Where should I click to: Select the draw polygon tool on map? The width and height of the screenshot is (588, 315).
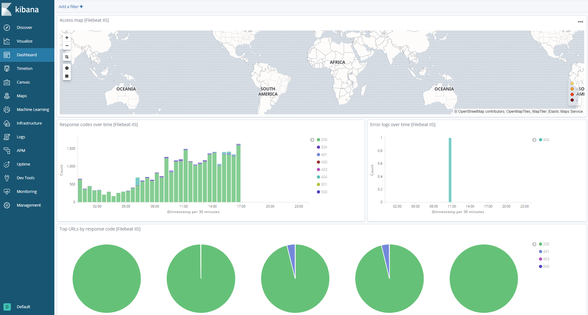click(x=67, y=68)
